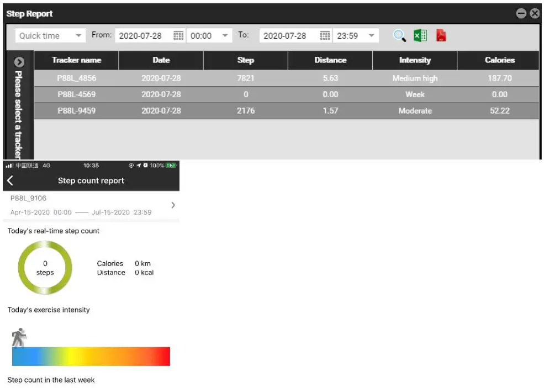Export report to Excel icon
Screen dimensions: 544x388
pyautogui.click(x=420, y=36)
